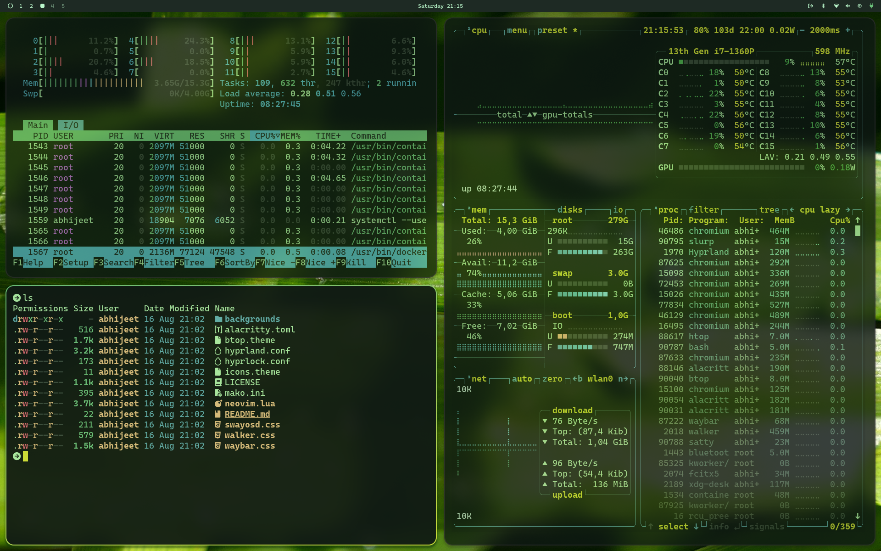Click the CPU chip icon in waybar

pyautogui.click(x=859, y=6)
